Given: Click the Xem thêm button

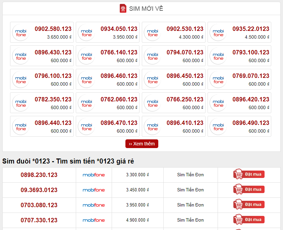Looking at the screenshot, I should [142, 144].
